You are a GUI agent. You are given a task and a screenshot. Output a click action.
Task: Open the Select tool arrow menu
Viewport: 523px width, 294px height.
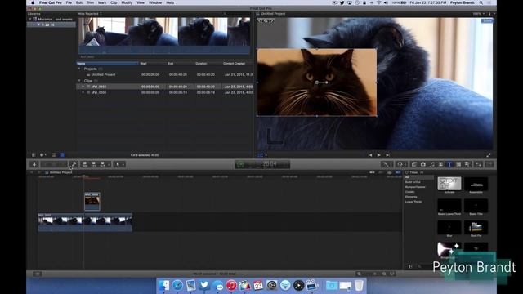click(119, 164)
